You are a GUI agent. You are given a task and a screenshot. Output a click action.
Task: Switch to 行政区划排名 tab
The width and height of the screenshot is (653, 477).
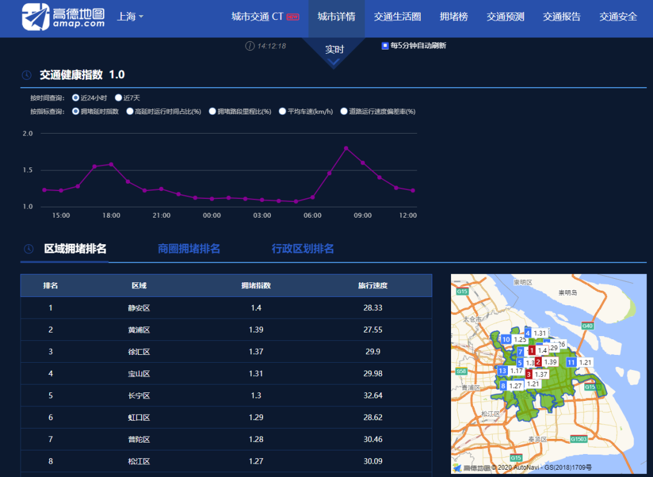(x=303, y=249)
